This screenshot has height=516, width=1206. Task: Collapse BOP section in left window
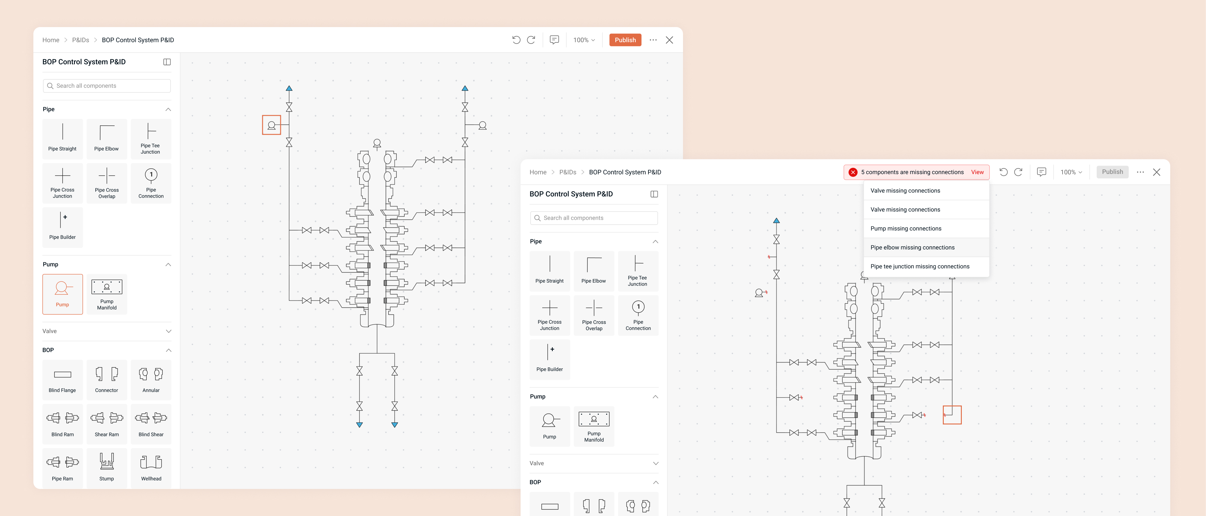point(168,350)
